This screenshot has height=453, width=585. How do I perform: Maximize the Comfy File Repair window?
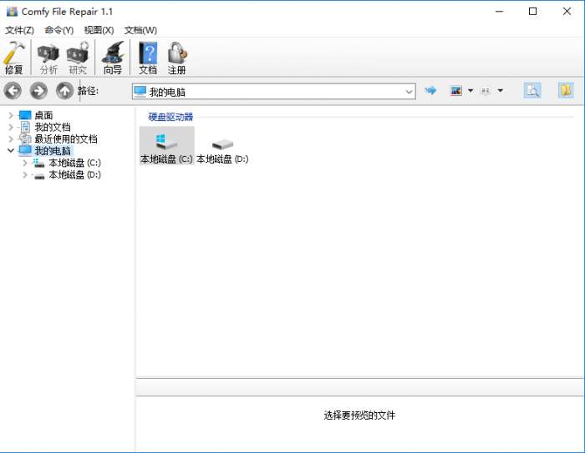pos(533,12)
